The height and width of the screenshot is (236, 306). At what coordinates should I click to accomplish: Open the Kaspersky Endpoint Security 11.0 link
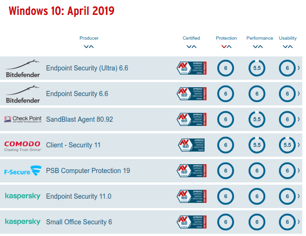tap(78, 196)
